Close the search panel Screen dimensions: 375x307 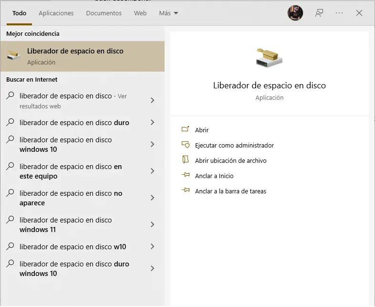tap(359, 13)
